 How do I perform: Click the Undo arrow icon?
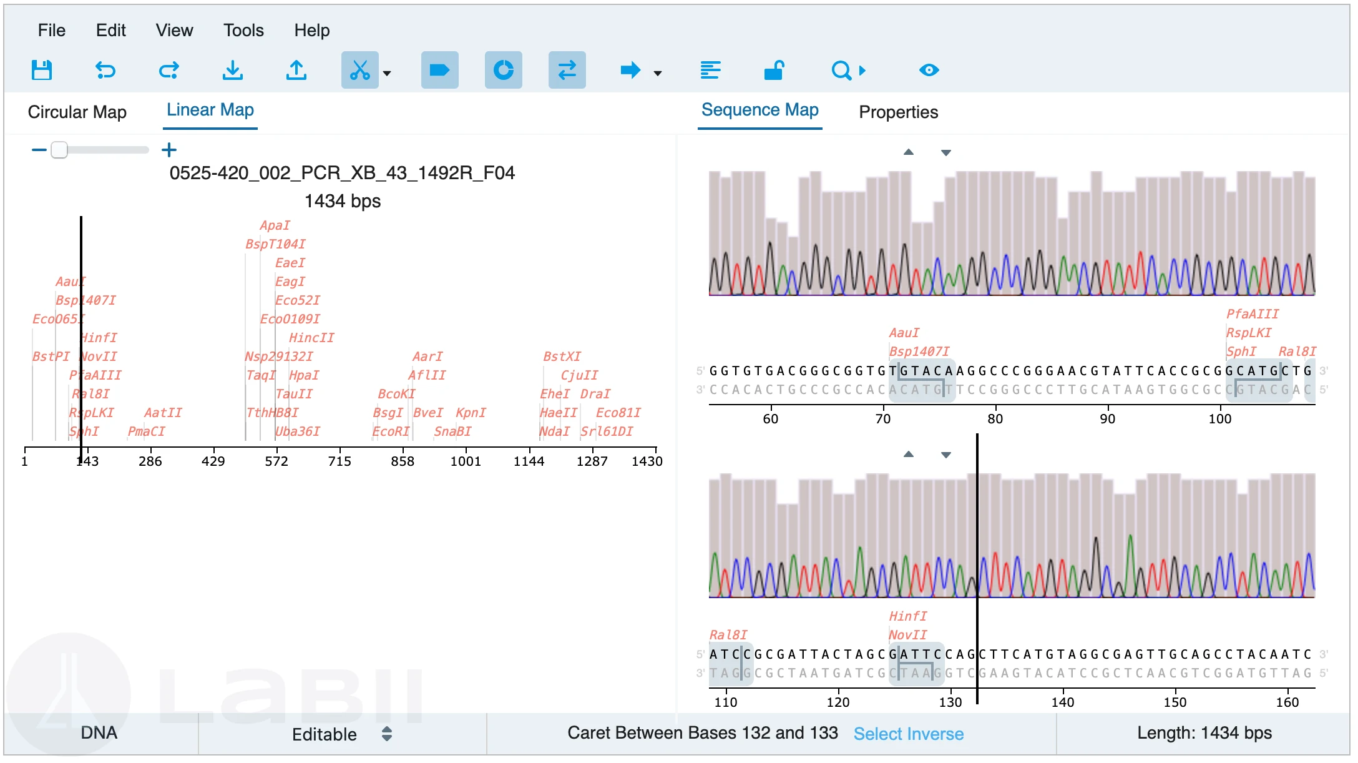tap(105, 70)
